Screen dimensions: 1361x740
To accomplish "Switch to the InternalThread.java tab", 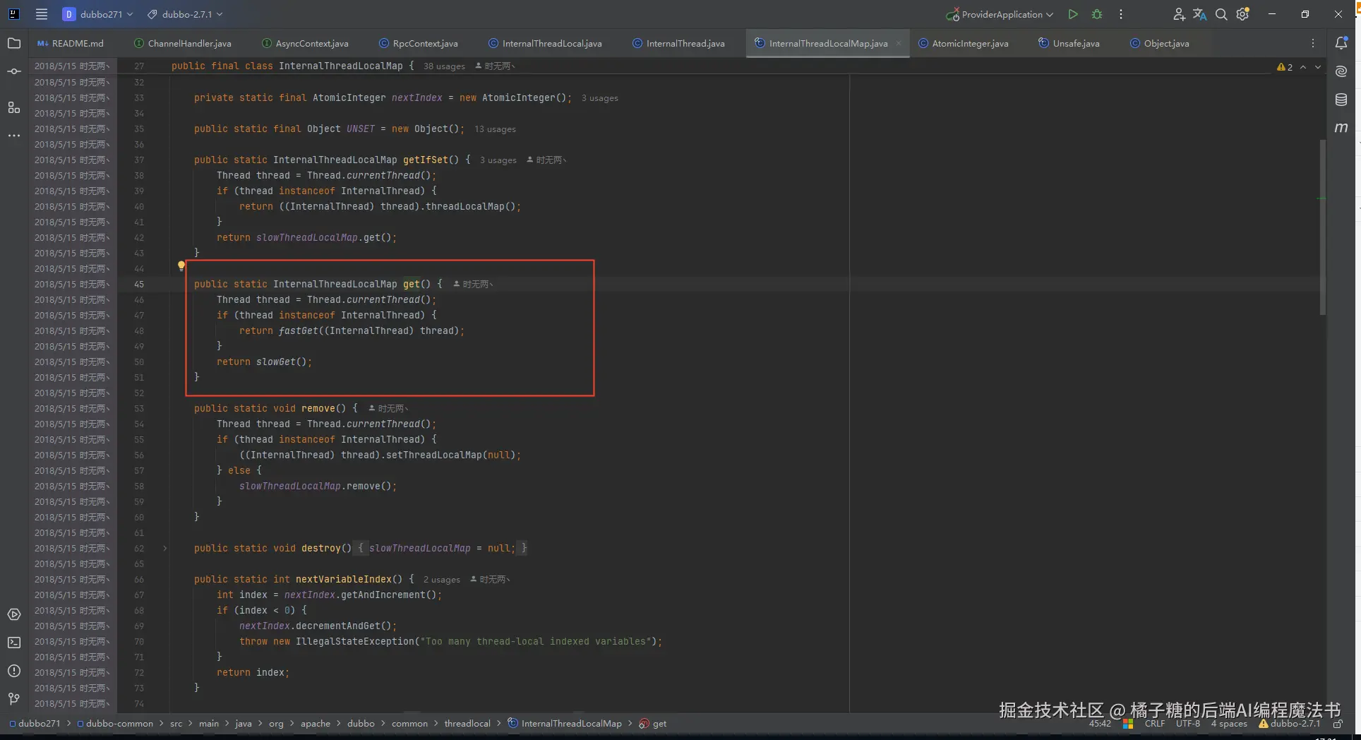I will point(685,43).
